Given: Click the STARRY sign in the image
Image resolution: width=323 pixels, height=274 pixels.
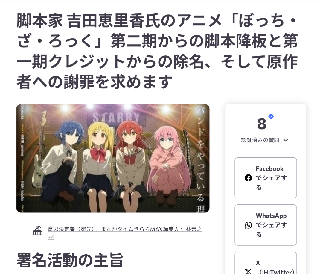Looking at the screenshot, I should point(116,118).
